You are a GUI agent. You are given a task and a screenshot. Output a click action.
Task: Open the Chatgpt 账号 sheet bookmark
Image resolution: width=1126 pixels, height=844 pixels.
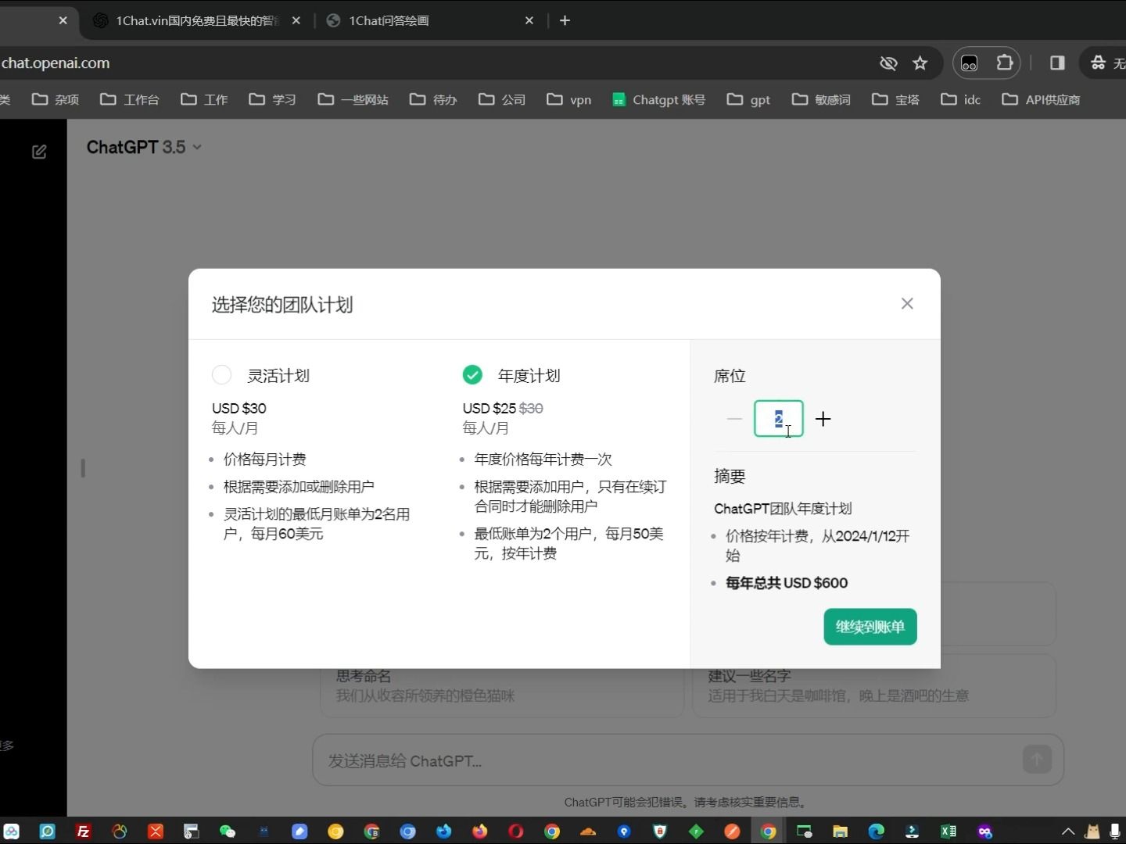(659, 99)
